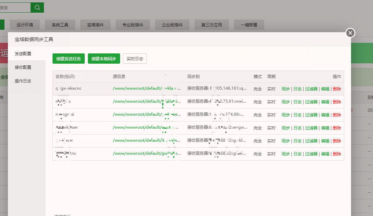
Task: Click 过滤器 for the 174.69 server row
Action: coord(311,115)
